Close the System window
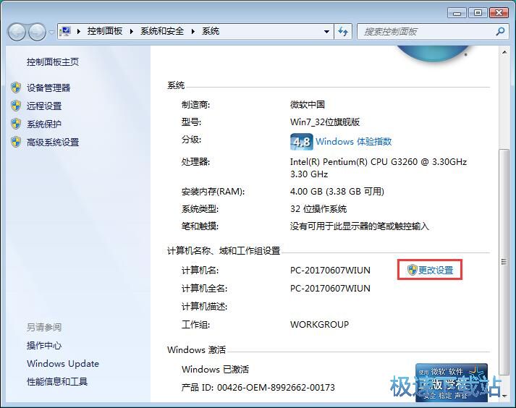Screen dimensions: 516x408 (x=499, y=13)
